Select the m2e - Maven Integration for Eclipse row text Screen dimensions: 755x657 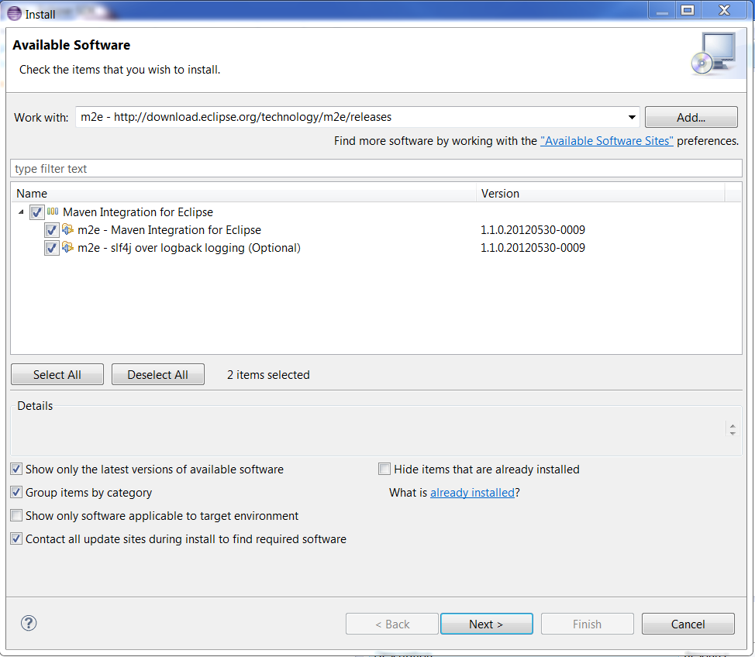tap(169, 230)
